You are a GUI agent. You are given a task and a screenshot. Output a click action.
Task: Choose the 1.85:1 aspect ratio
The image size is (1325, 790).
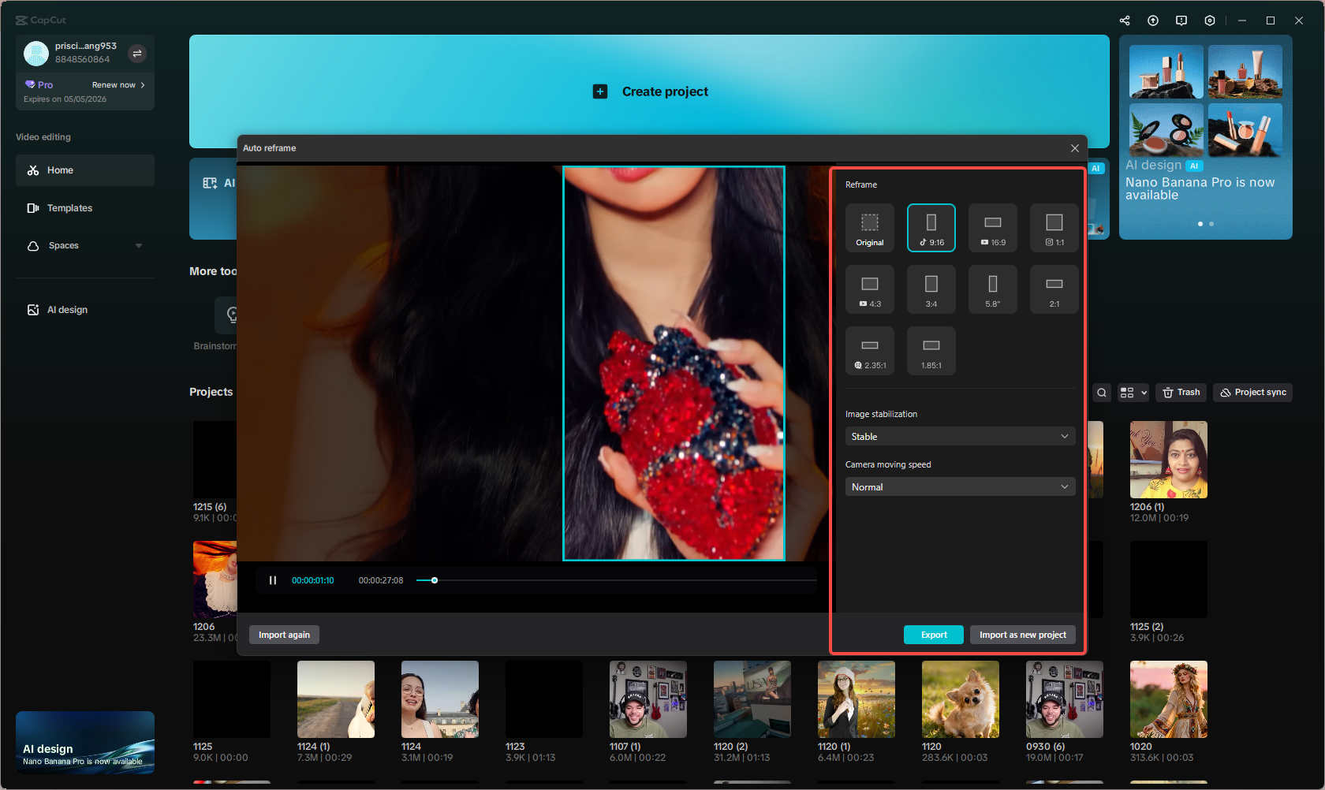tap(931, 351)
